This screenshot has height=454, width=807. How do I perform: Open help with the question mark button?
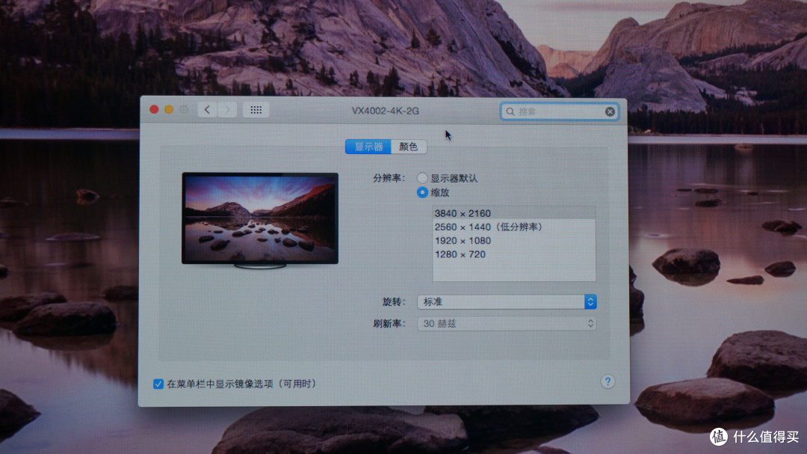[607, 381]
